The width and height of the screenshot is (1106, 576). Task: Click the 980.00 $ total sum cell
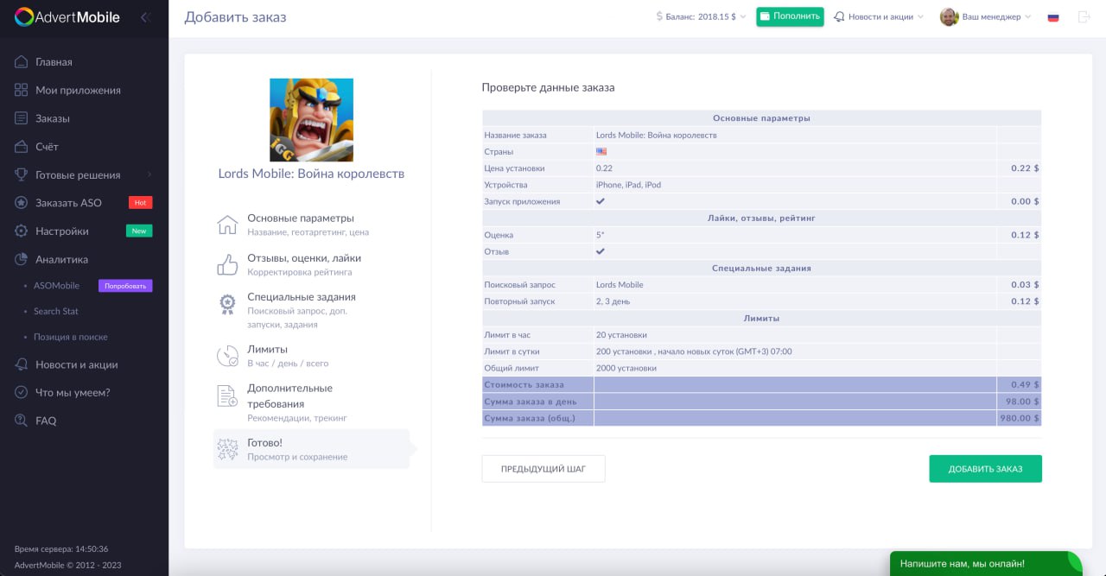click(1019, 418)
